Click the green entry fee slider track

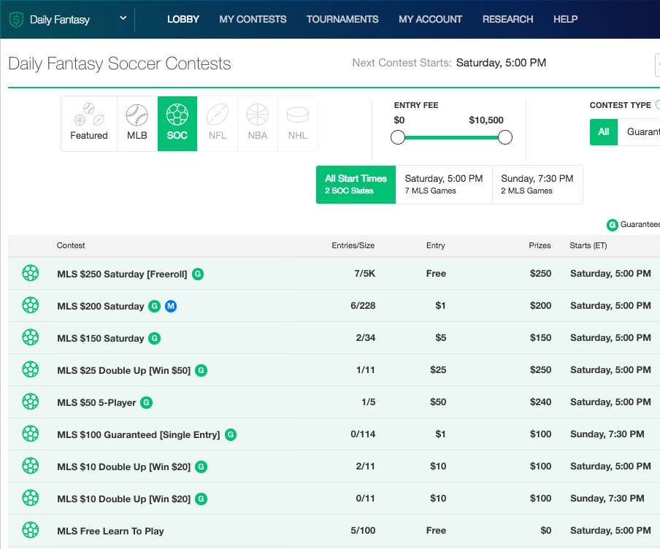(x=451, y=137)
